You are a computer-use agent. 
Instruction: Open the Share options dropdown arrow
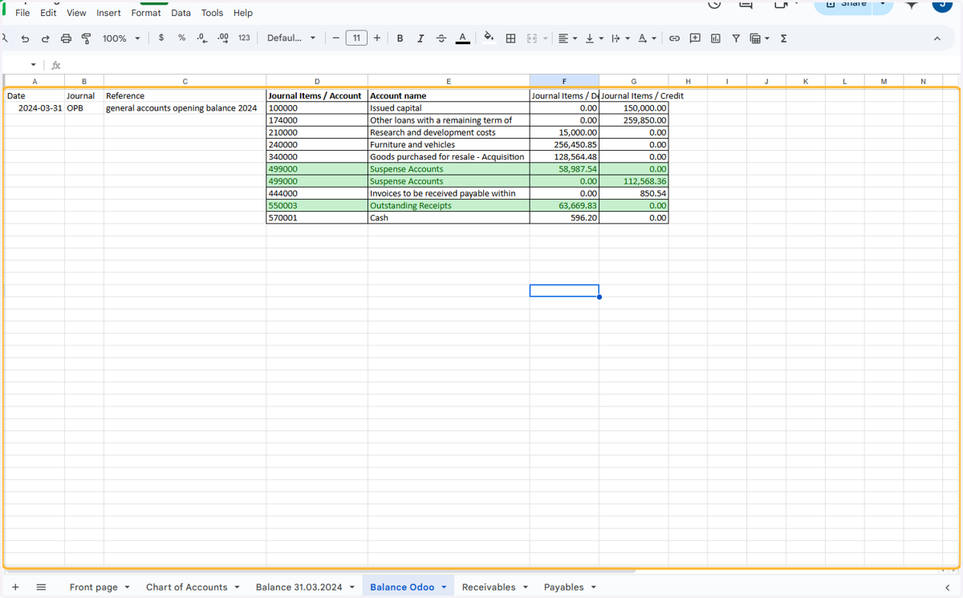tap(884, 5)
